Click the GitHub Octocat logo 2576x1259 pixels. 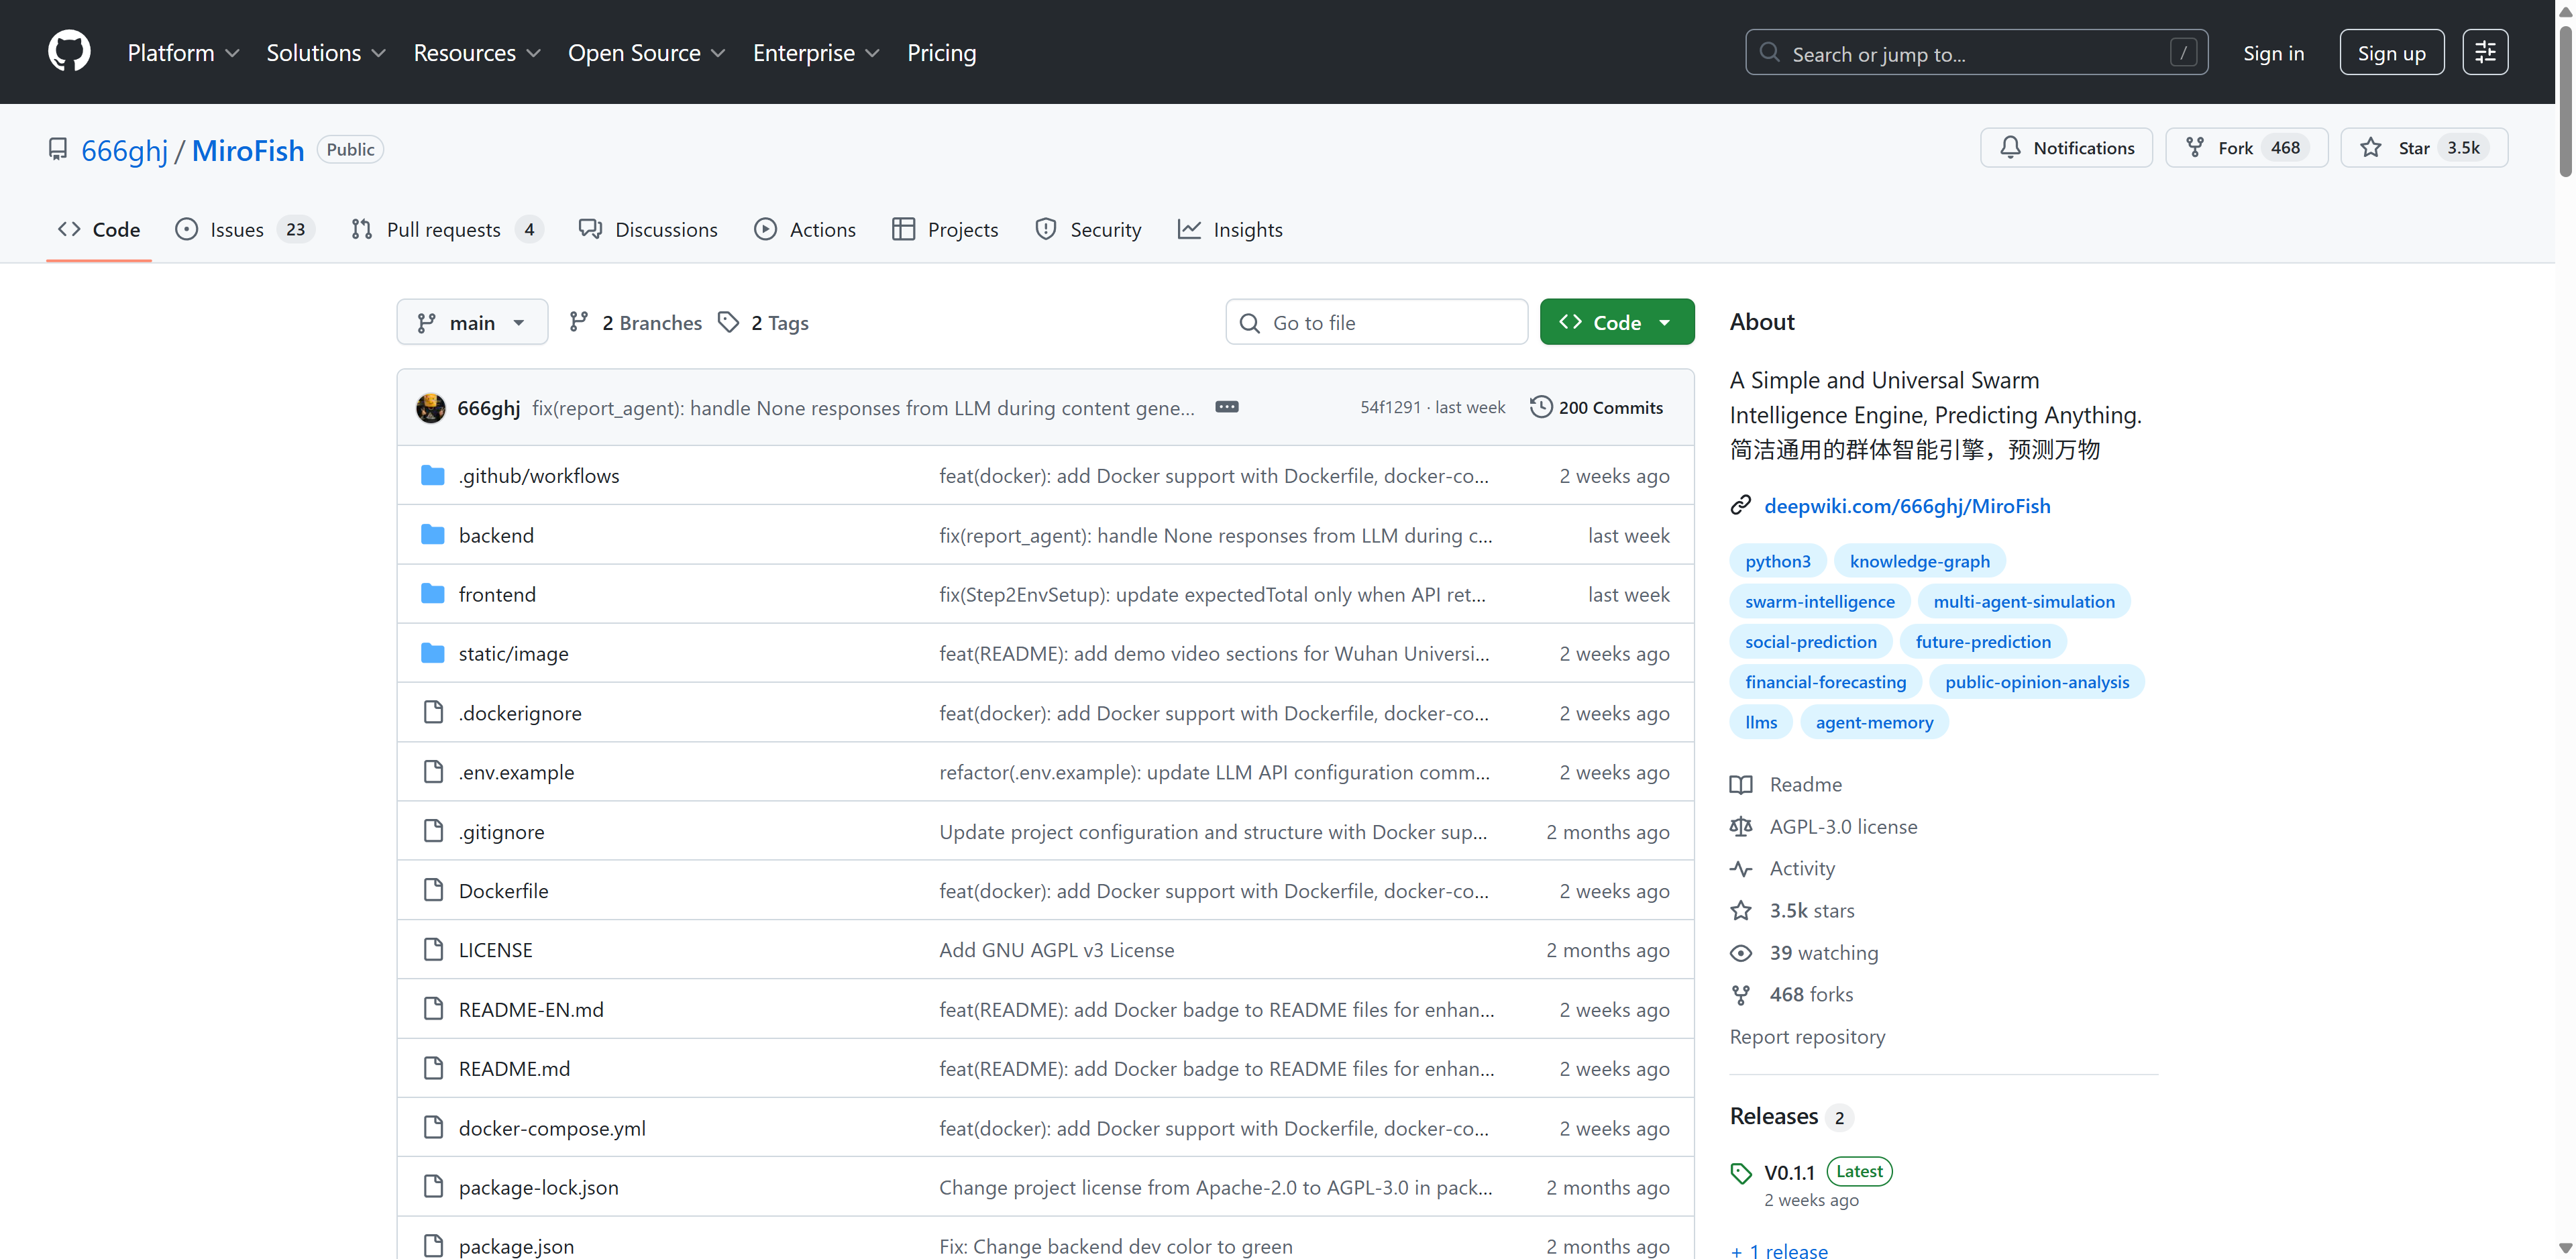[69, 52]
